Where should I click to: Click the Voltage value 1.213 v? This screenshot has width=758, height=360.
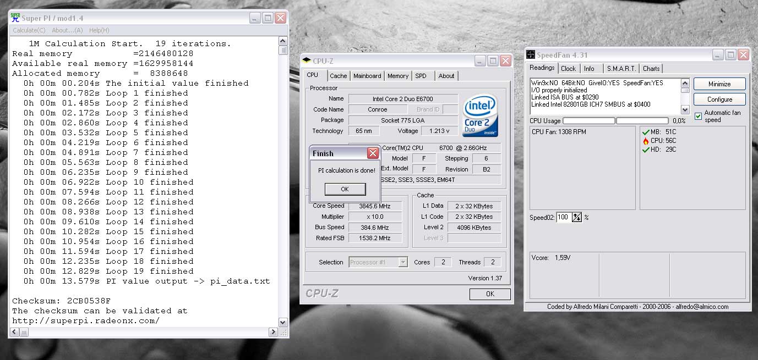click(439, 131)
